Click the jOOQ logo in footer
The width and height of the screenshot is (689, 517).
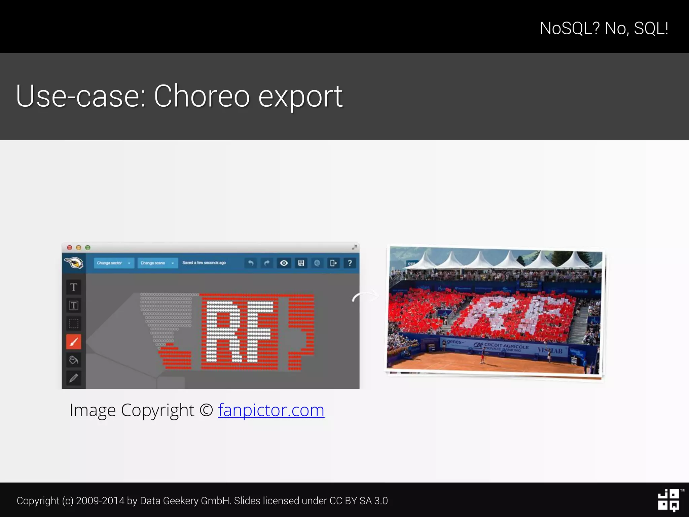[669, 500]
